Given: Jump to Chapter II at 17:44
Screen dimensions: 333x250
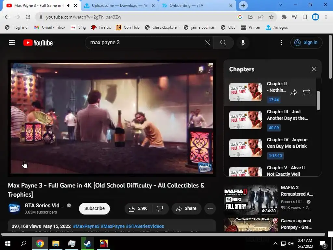Looking at the screenshot, I should click(274, 100).
